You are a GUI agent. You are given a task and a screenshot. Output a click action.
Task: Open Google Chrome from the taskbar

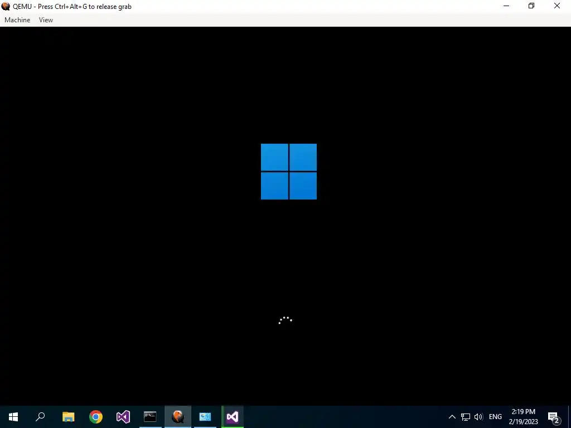pos(96,417)
